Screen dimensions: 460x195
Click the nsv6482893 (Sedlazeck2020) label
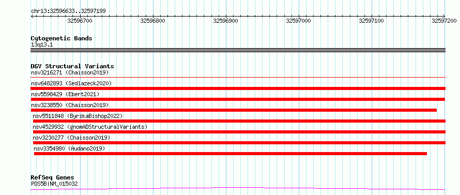pos(71,83)
